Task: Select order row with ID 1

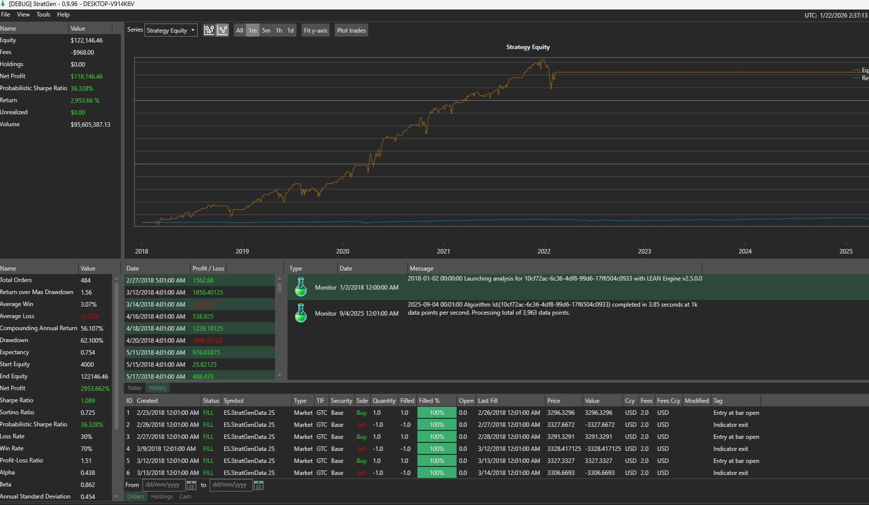Action: 443,413
